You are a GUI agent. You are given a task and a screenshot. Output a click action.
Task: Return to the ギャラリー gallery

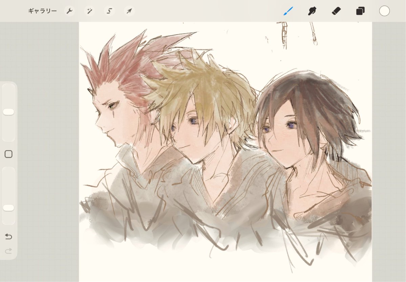[x=42, y=11]
